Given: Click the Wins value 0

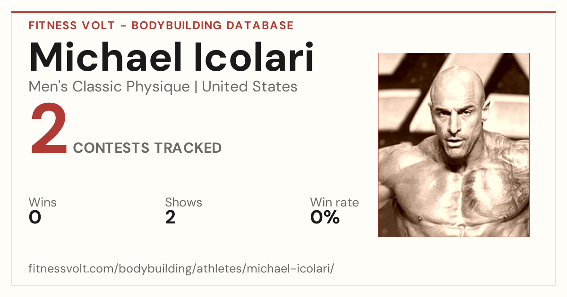Looking at the screenshot, I should click(x=35, y=217).
